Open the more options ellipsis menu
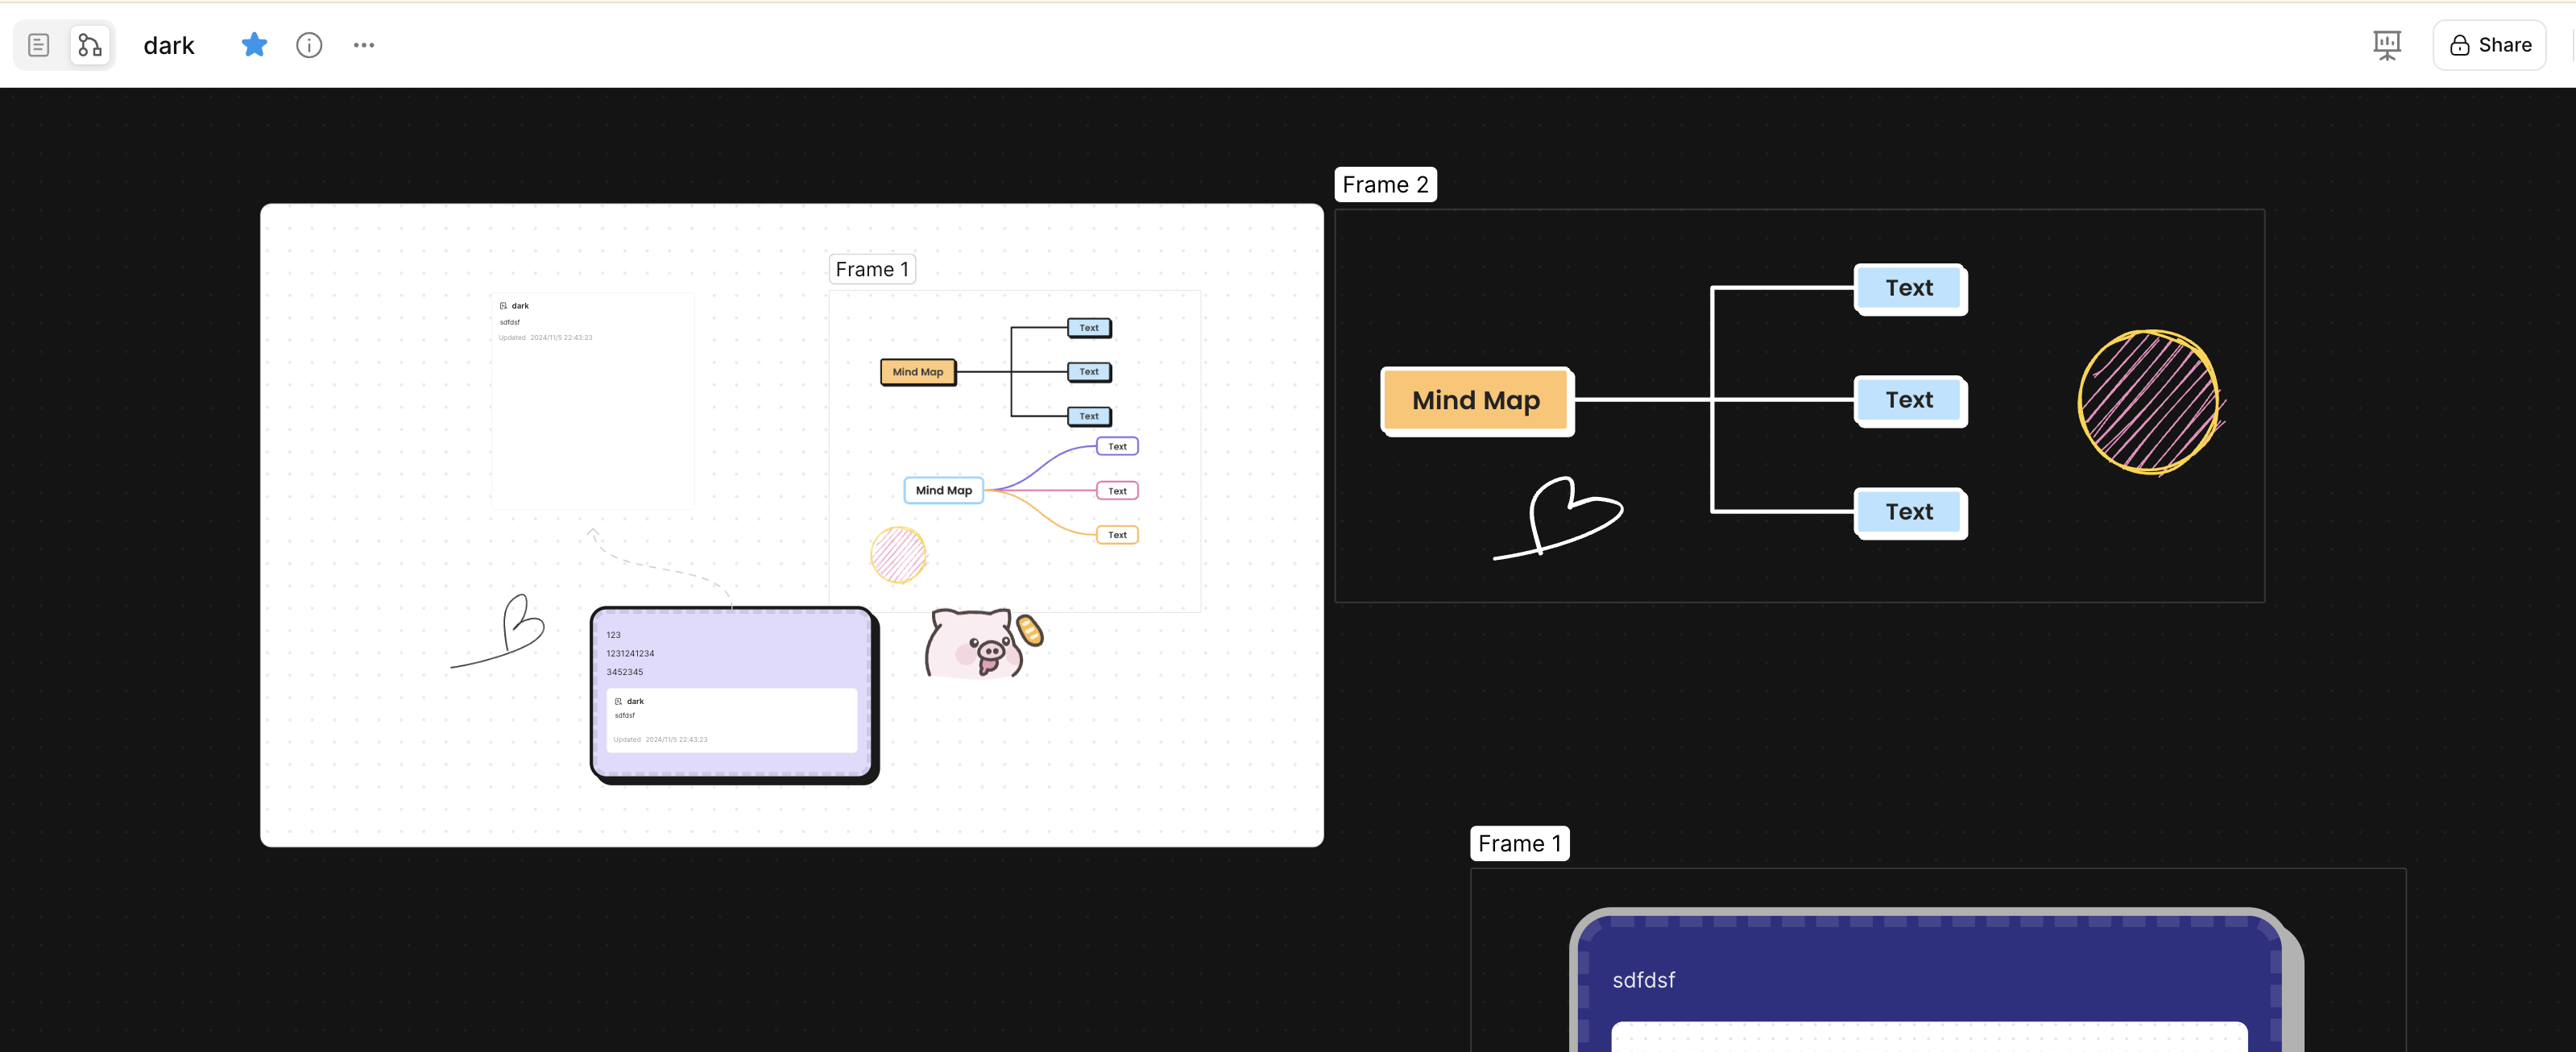The height and width of the screenshot is (1052, 2576). [364, 45]
